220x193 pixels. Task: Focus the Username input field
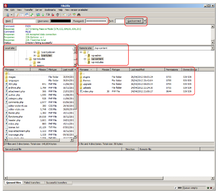coord(61,21)
